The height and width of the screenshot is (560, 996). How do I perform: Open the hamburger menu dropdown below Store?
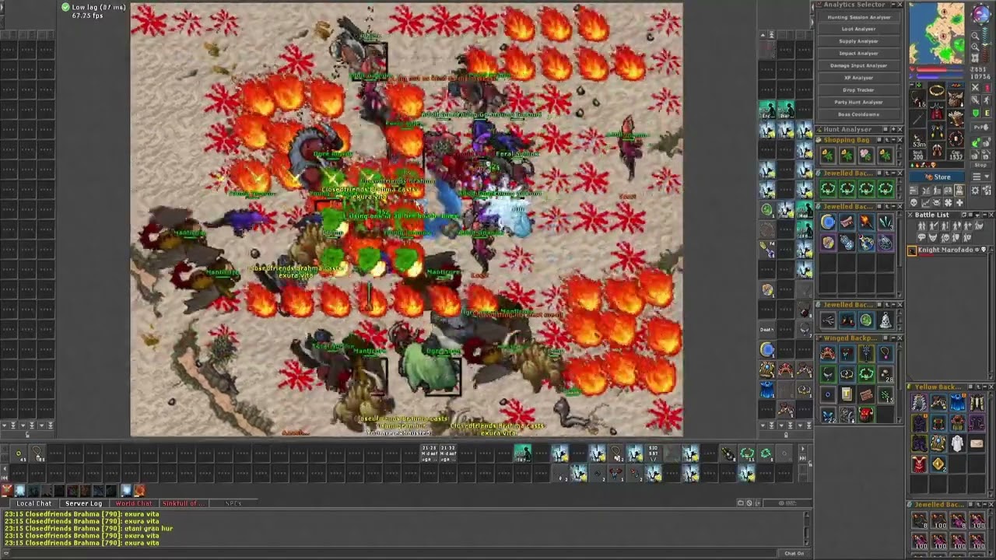point(980,177)
